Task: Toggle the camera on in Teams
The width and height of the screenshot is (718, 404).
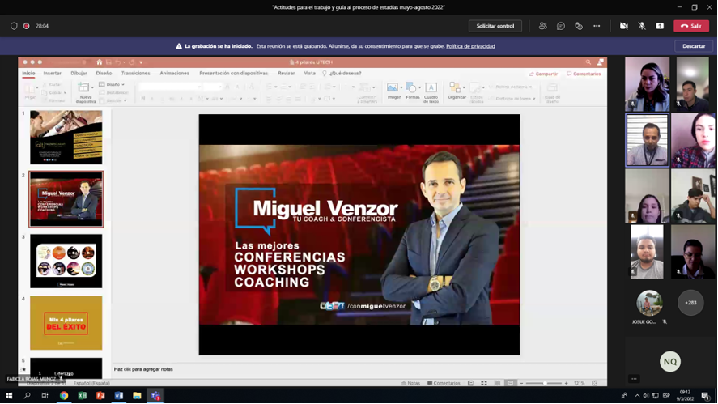Action: point(623,26)
